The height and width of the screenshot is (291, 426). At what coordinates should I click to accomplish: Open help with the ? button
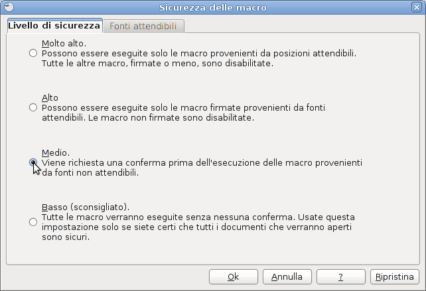tap(341, 277)
